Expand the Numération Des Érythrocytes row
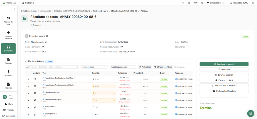The width and height of the screenshot is (257, 119). 28,79
